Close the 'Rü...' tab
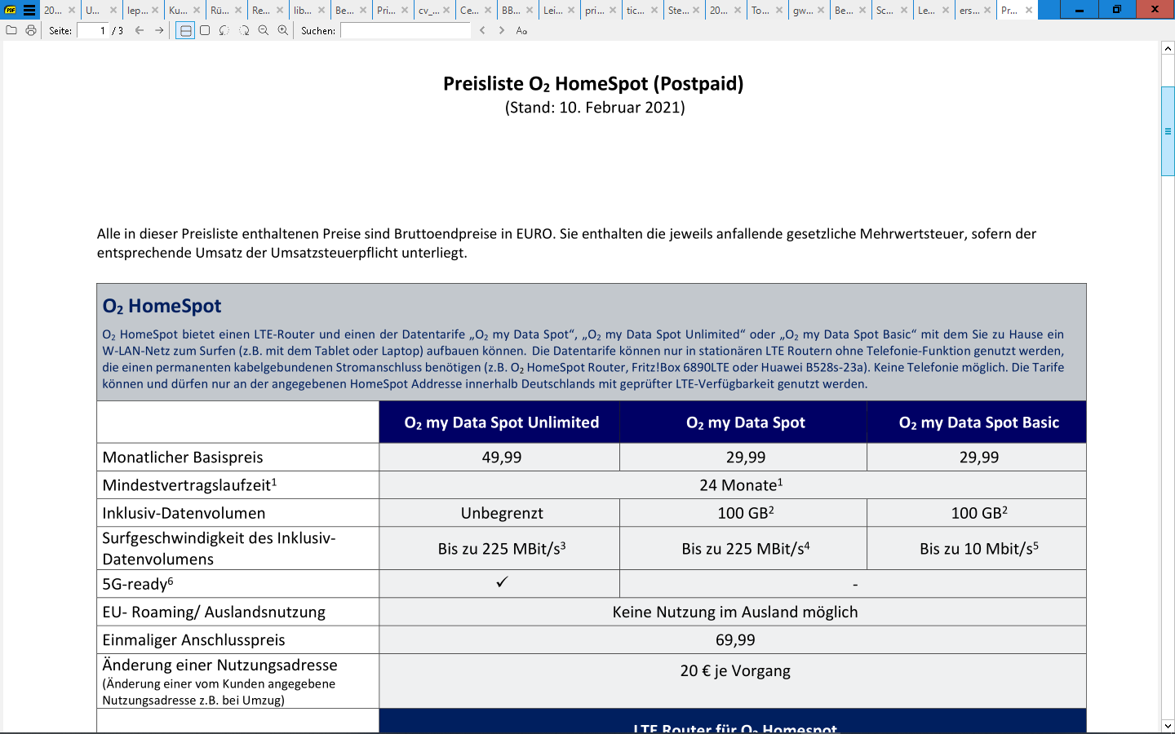The image size is (1175, 734). pos(238,11)
